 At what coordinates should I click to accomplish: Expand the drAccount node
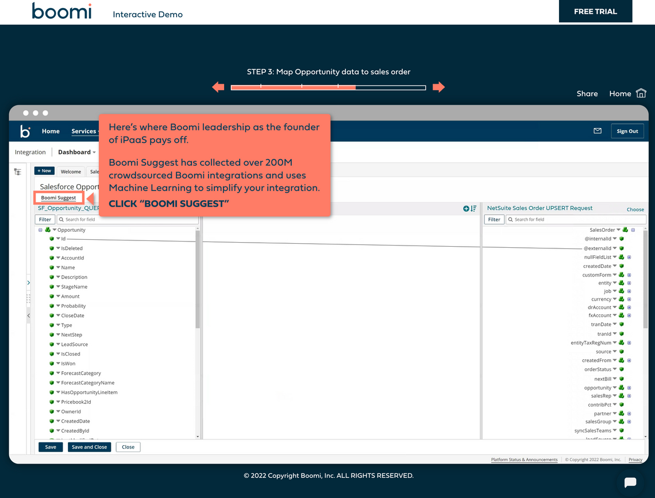coord(629,308)
